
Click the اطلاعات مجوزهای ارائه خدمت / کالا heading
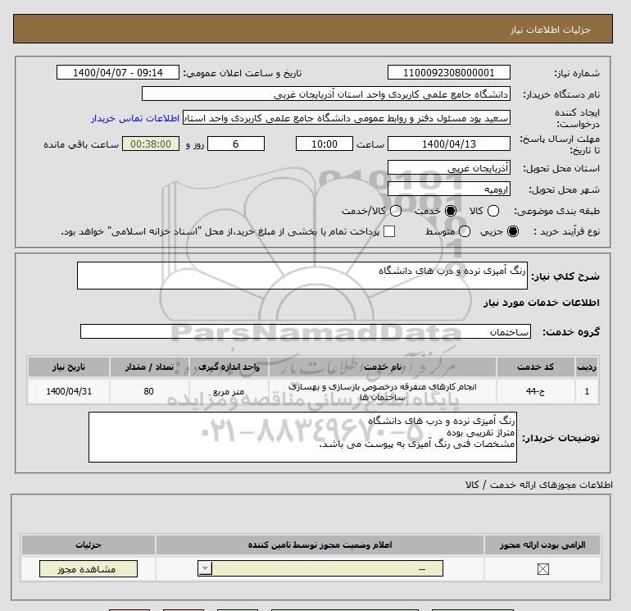pos(539,485)
